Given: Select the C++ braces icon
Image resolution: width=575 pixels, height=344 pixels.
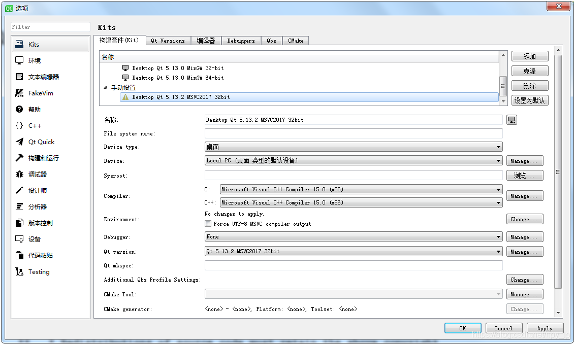Looking at the screenshot, I should tap(19, 125).
